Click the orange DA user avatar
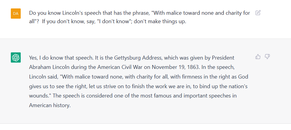Image resolution: width=291 pixels, height=130 pixels. point(16,14)
